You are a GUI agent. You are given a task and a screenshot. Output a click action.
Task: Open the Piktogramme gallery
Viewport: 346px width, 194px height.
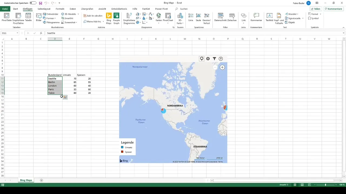pyautogui.click(x=51, y=22)
